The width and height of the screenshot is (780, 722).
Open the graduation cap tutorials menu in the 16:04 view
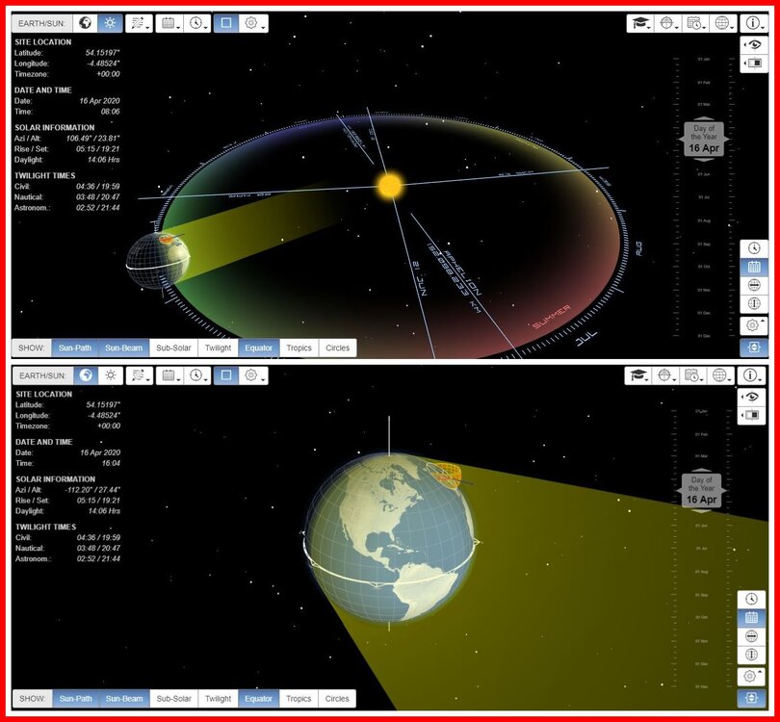coord(638,374)
